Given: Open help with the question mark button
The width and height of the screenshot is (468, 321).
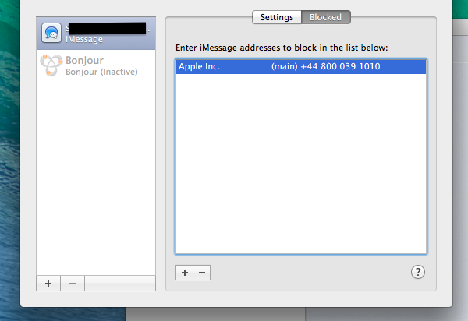Looking at the screenshot, I should pos(418,272).
